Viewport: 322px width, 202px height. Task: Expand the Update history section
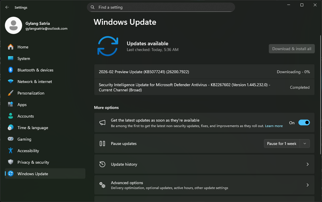point(204,164)
